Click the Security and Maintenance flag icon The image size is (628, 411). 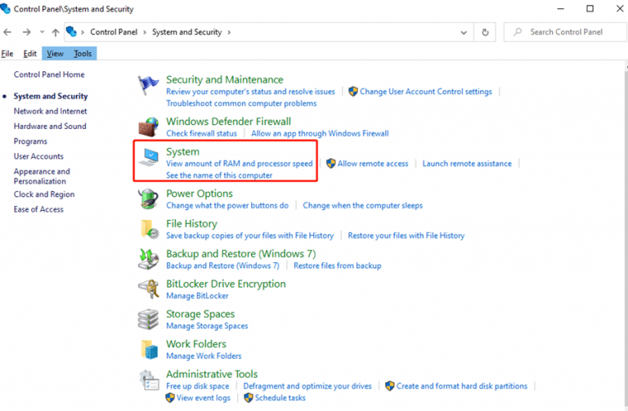pyautogui.click(x=149, y=86)
